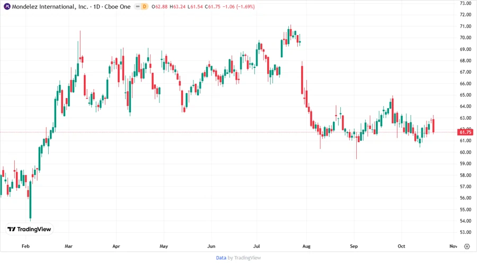Screen dimensions: 477x264
Task: Click the 53.00 price axis label
Action: click(465, 232)
